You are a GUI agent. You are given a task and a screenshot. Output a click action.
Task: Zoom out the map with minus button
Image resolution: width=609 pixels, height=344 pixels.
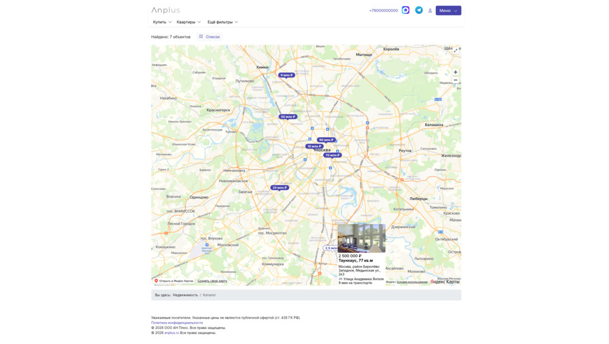[x=456, y=80]
